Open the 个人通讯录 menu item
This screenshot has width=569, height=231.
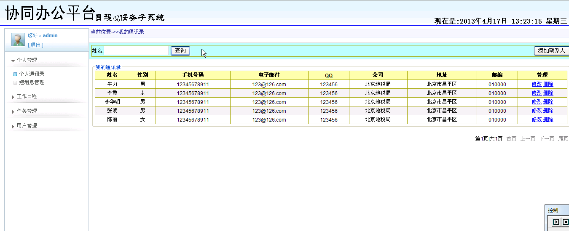point(32,74)
